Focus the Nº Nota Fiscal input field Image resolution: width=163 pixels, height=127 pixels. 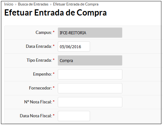pos(90,102)
